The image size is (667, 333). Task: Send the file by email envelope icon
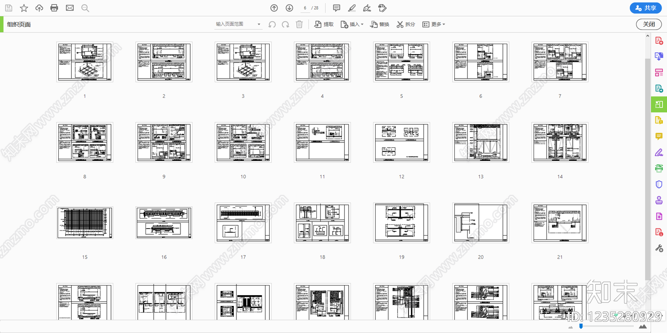pos(70,8)
